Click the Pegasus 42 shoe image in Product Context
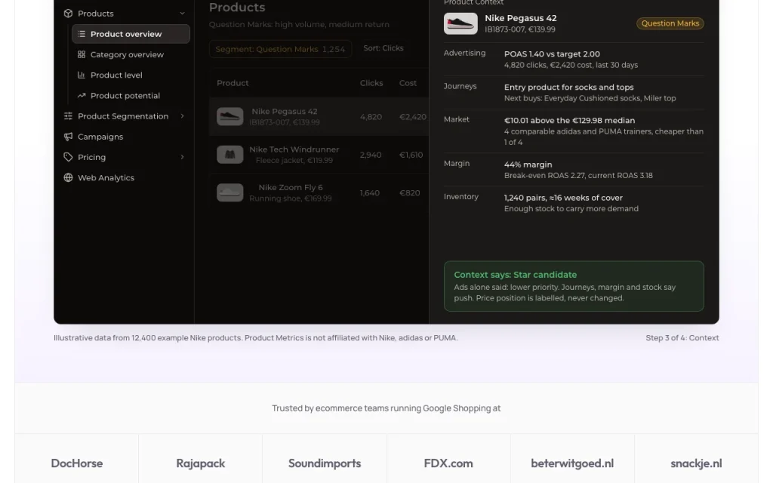Image resolution: width=773 pixels, height=483 pixels. [x=460, y=23]
